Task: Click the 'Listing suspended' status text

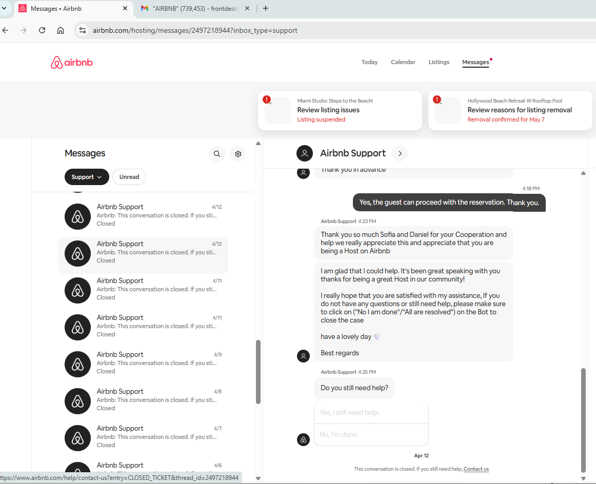Action: (321, 119)
